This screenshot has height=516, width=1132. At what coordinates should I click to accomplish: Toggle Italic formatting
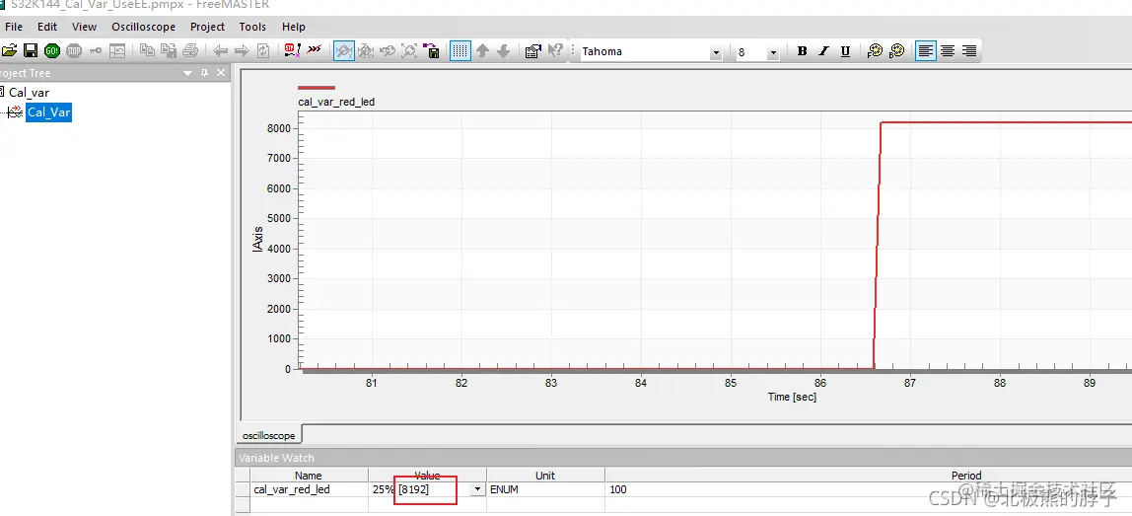(x=823, y=51)
